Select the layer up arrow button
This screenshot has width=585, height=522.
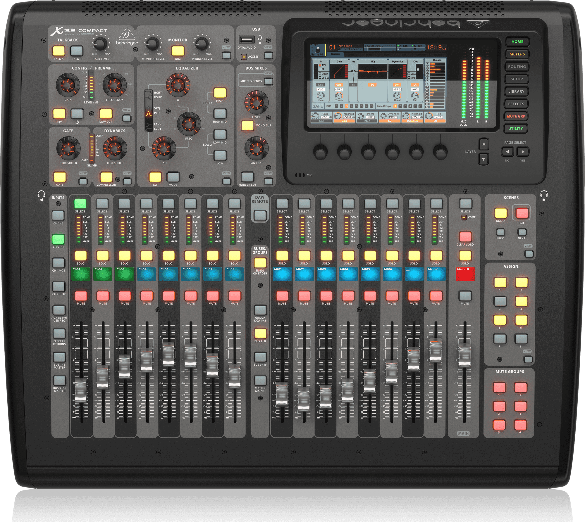pyautogui.click(x=484, y=144)
